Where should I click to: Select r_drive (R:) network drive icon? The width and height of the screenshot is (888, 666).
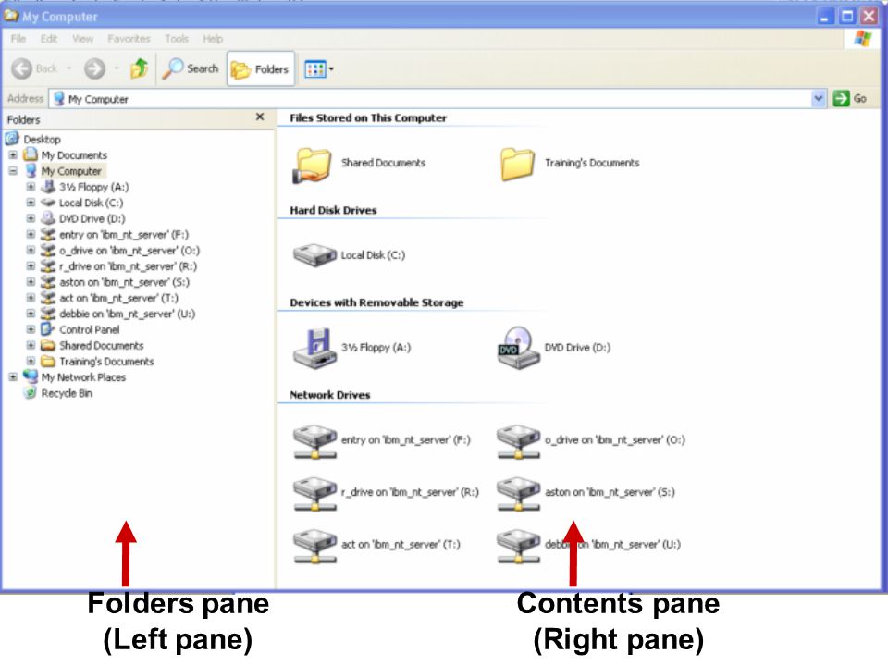tap(314, 493)
